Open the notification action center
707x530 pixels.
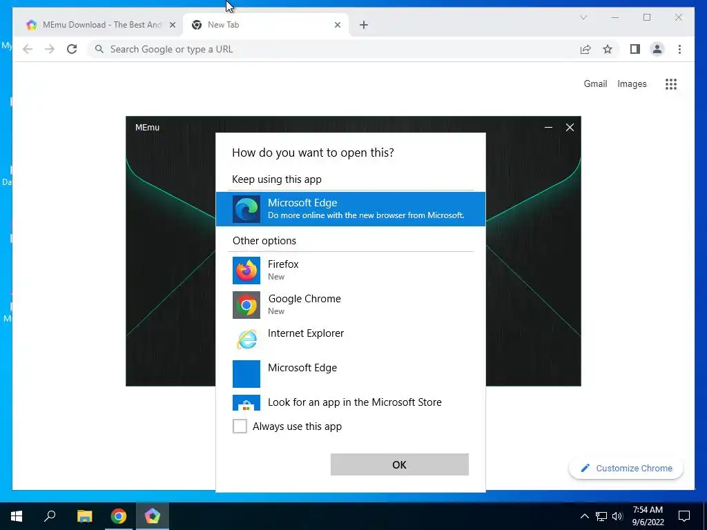[684, 516]
